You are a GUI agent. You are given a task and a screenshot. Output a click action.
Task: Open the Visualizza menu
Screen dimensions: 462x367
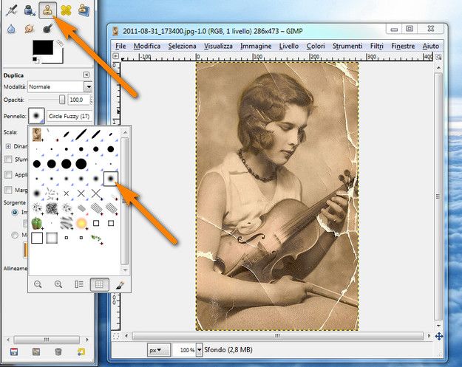point(218,47)
